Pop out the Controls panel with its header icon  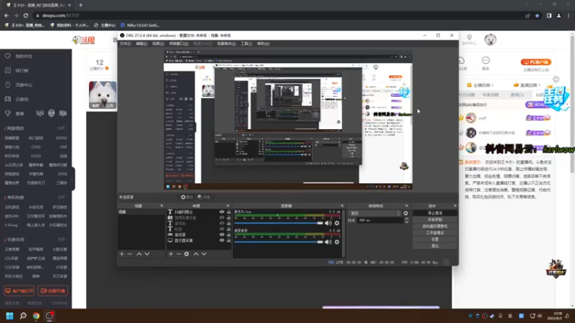pos(455,206)
